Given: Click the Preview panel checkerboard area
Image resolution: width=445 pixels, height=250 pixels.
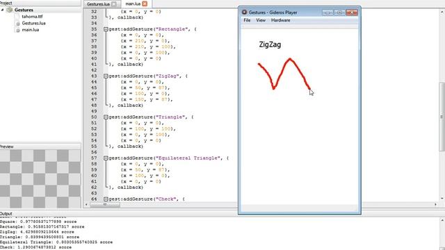Looking at the screenshot, I should (x=40, y=179).
